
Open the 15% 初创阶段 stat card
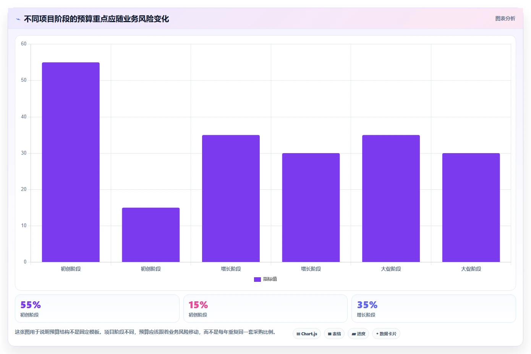click(265, 309)
